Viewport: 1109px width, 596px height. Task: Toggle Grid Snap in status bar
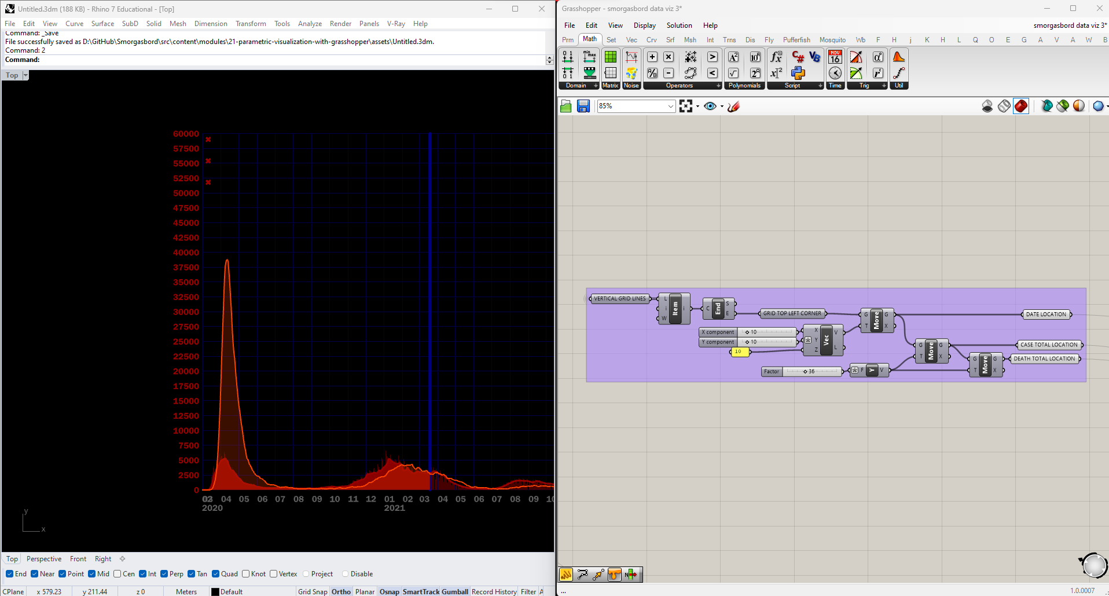313,591
